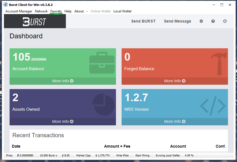Open the Faucets menu
This screenshot has height=162, width=237.
coord(56,11)
